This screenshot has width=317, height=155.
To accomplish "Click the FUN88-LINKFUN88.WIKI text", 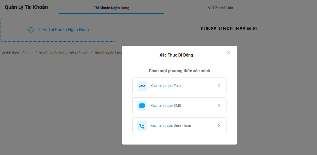I will pyautogui.click(x=229, y=29).
